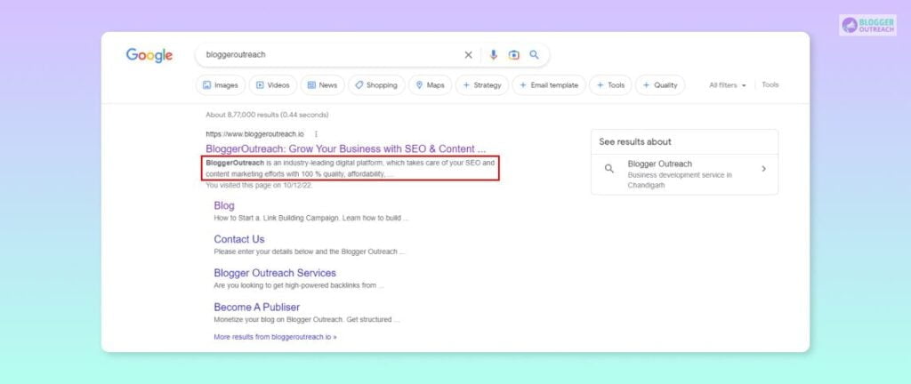Click the magnifying glass search button
Viewport: 911px width, 384px height.
(x=534, y=54)
